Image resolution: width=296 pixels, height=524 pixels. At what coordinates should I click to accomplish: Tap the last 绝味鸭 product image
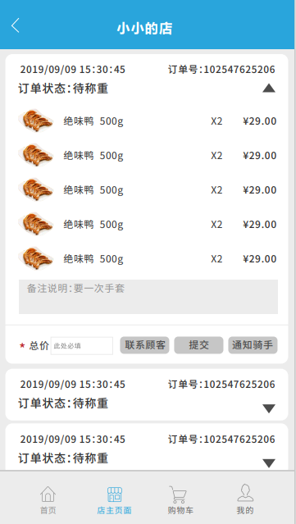pos(35,258)
